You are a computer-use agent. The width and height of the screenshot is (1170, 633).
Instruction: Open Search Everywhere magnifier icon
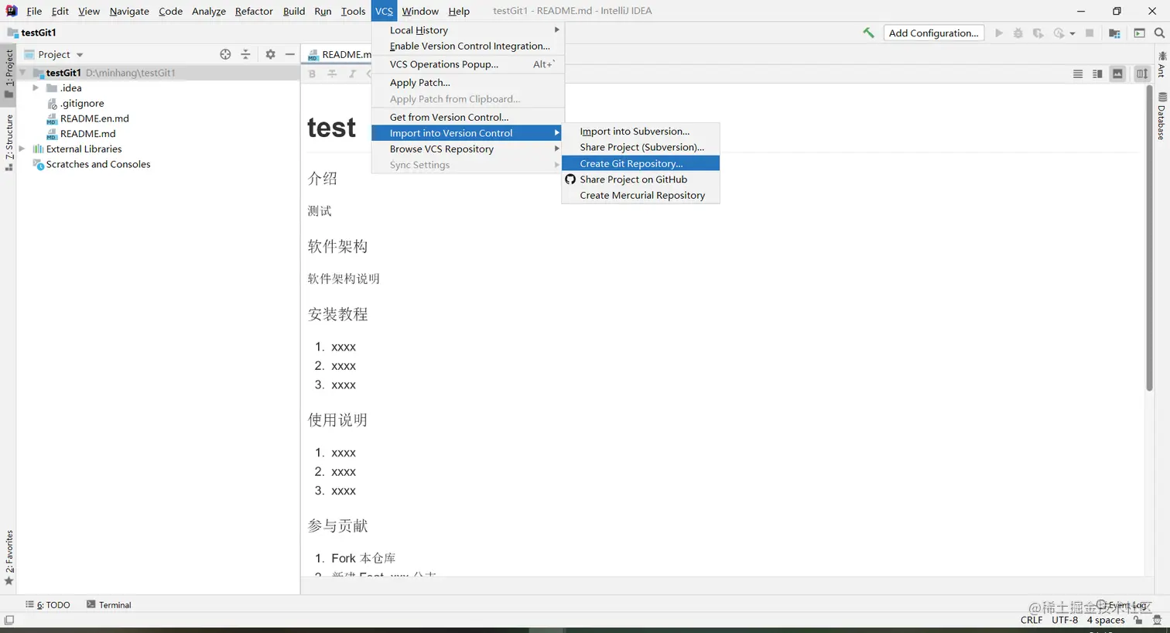pos(1159,33)
